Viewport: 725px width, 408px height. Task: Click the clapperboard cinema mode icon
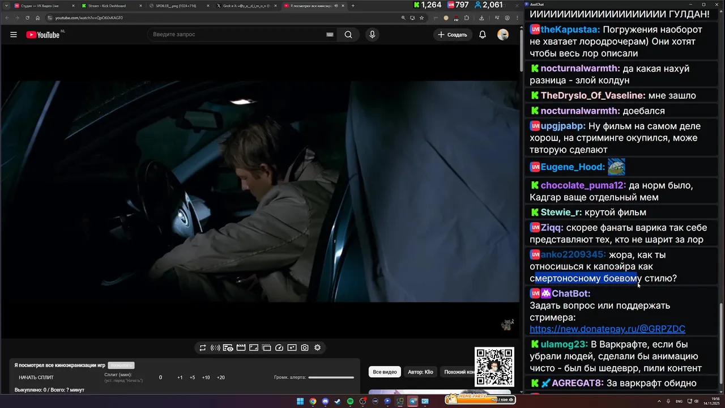241,348
